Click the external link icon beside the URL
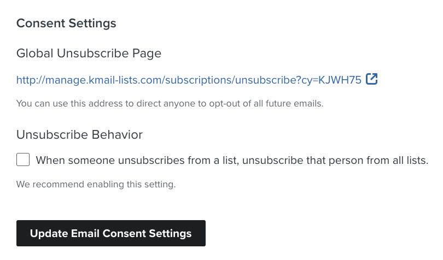The width and height of the screenshot is (443, 260). coord(372,79)
